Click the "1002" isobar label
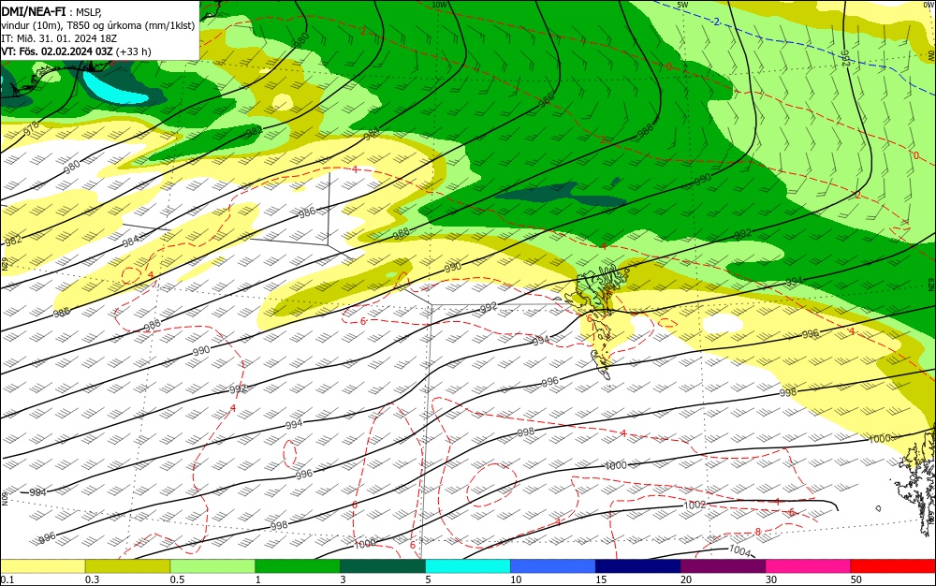The height and width of the screenshot is (586, 936). click(695, 505)
